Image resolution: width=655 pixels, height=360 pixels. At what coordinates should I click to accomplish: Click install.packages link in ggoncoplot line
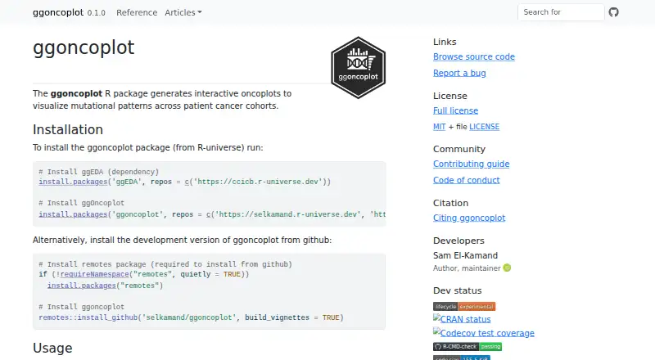pos(73,214)
